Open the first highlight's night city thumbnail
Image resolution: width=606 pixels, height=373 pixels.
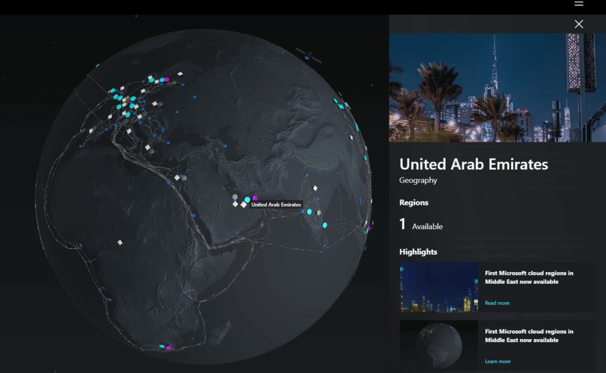(439, 287)
